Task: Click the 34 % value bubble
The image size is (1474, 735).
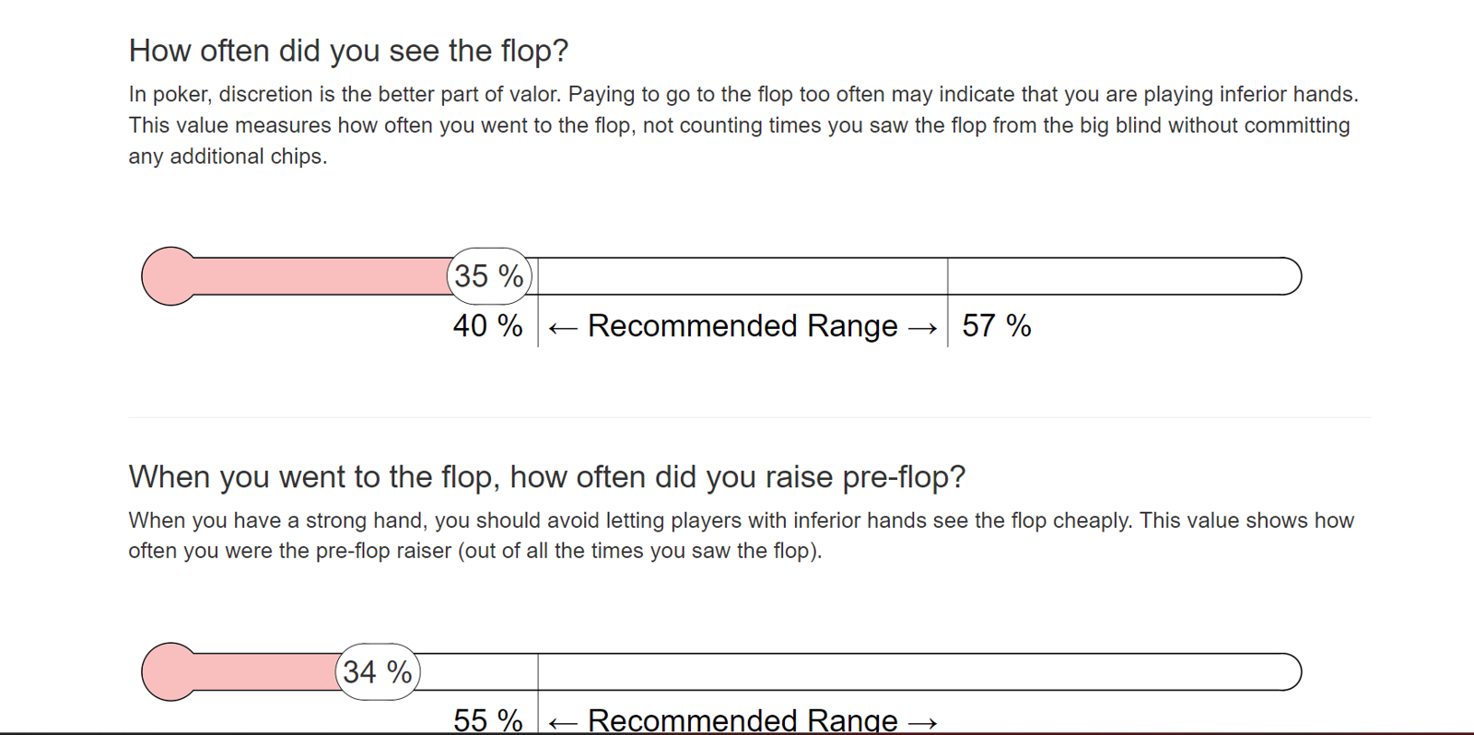Action: (x=378, y=671)
